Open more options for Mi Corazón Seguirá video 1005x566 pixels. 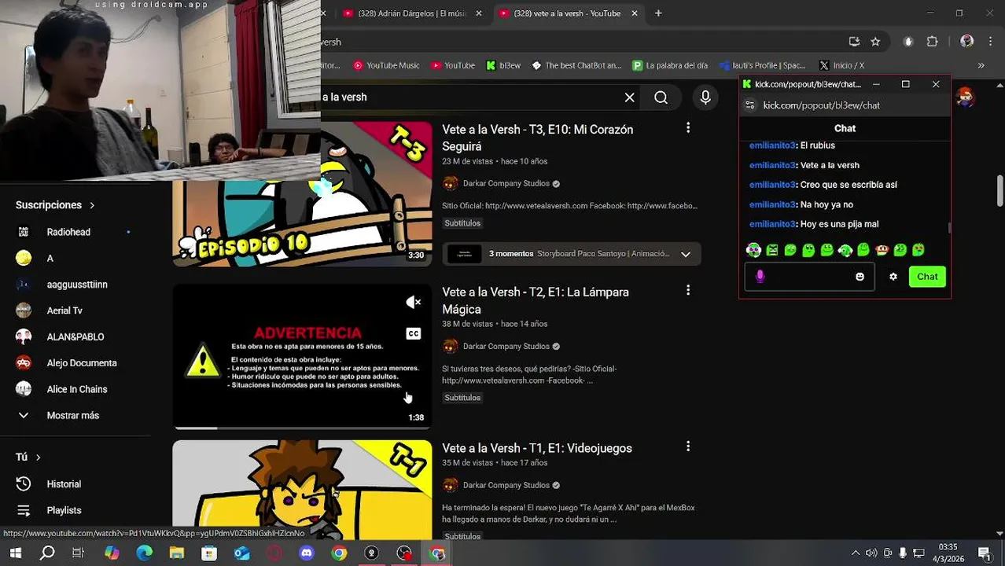[x=688, y=127]
